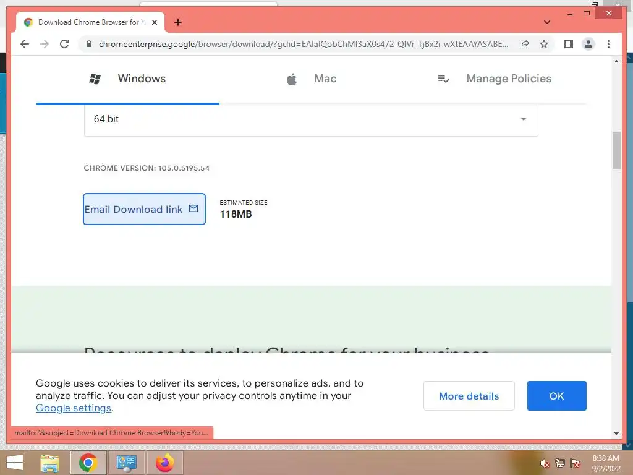Expand the 64 bit architecture dropdown
633x475 pixels.
click(311, 119)
